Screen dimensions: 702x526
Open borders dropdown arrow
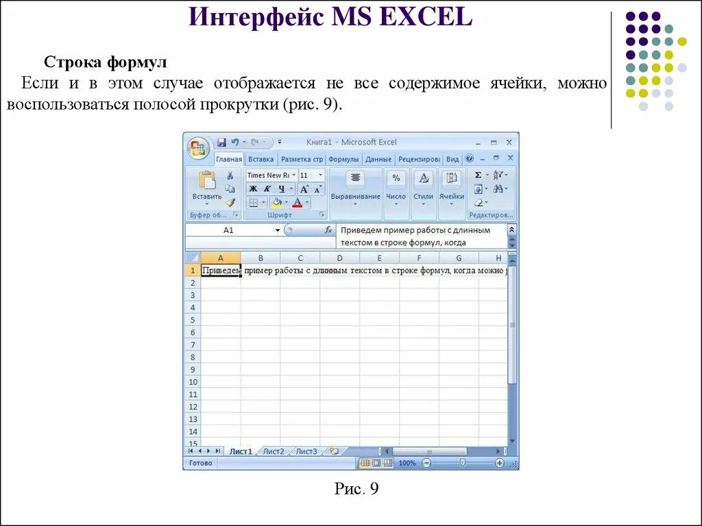(263, 203)
